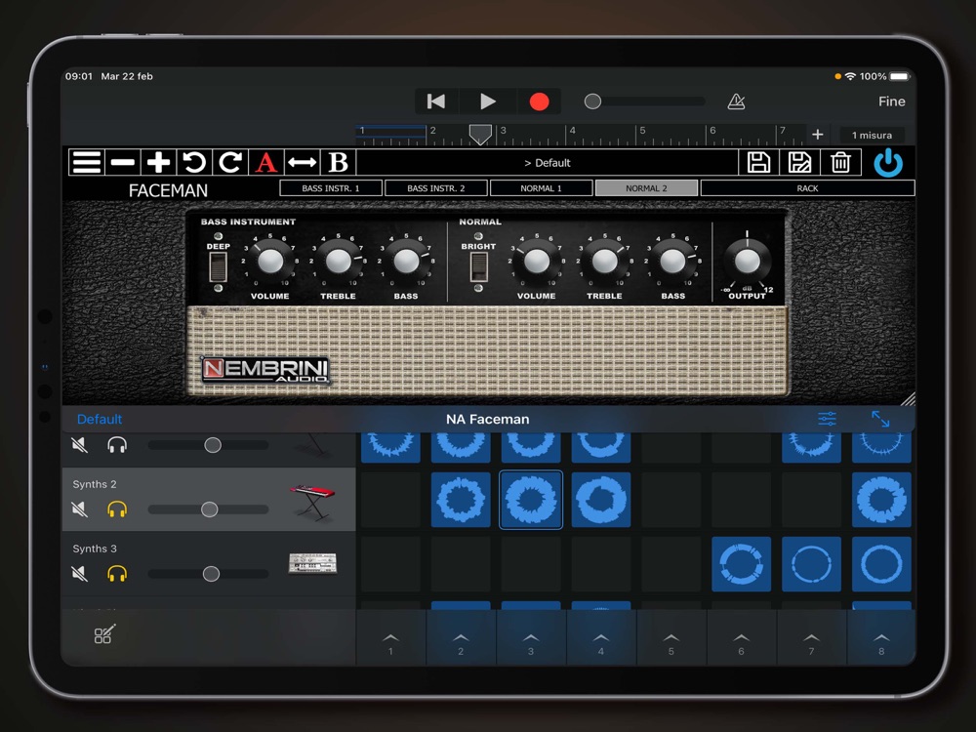Toggle the metronome icon
This screenshot has width=976, height=732.
(736, 102)
